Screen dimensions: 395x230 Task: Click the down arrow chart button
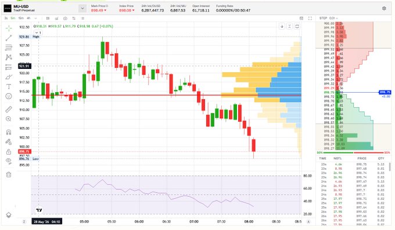[x=282, y=26]
